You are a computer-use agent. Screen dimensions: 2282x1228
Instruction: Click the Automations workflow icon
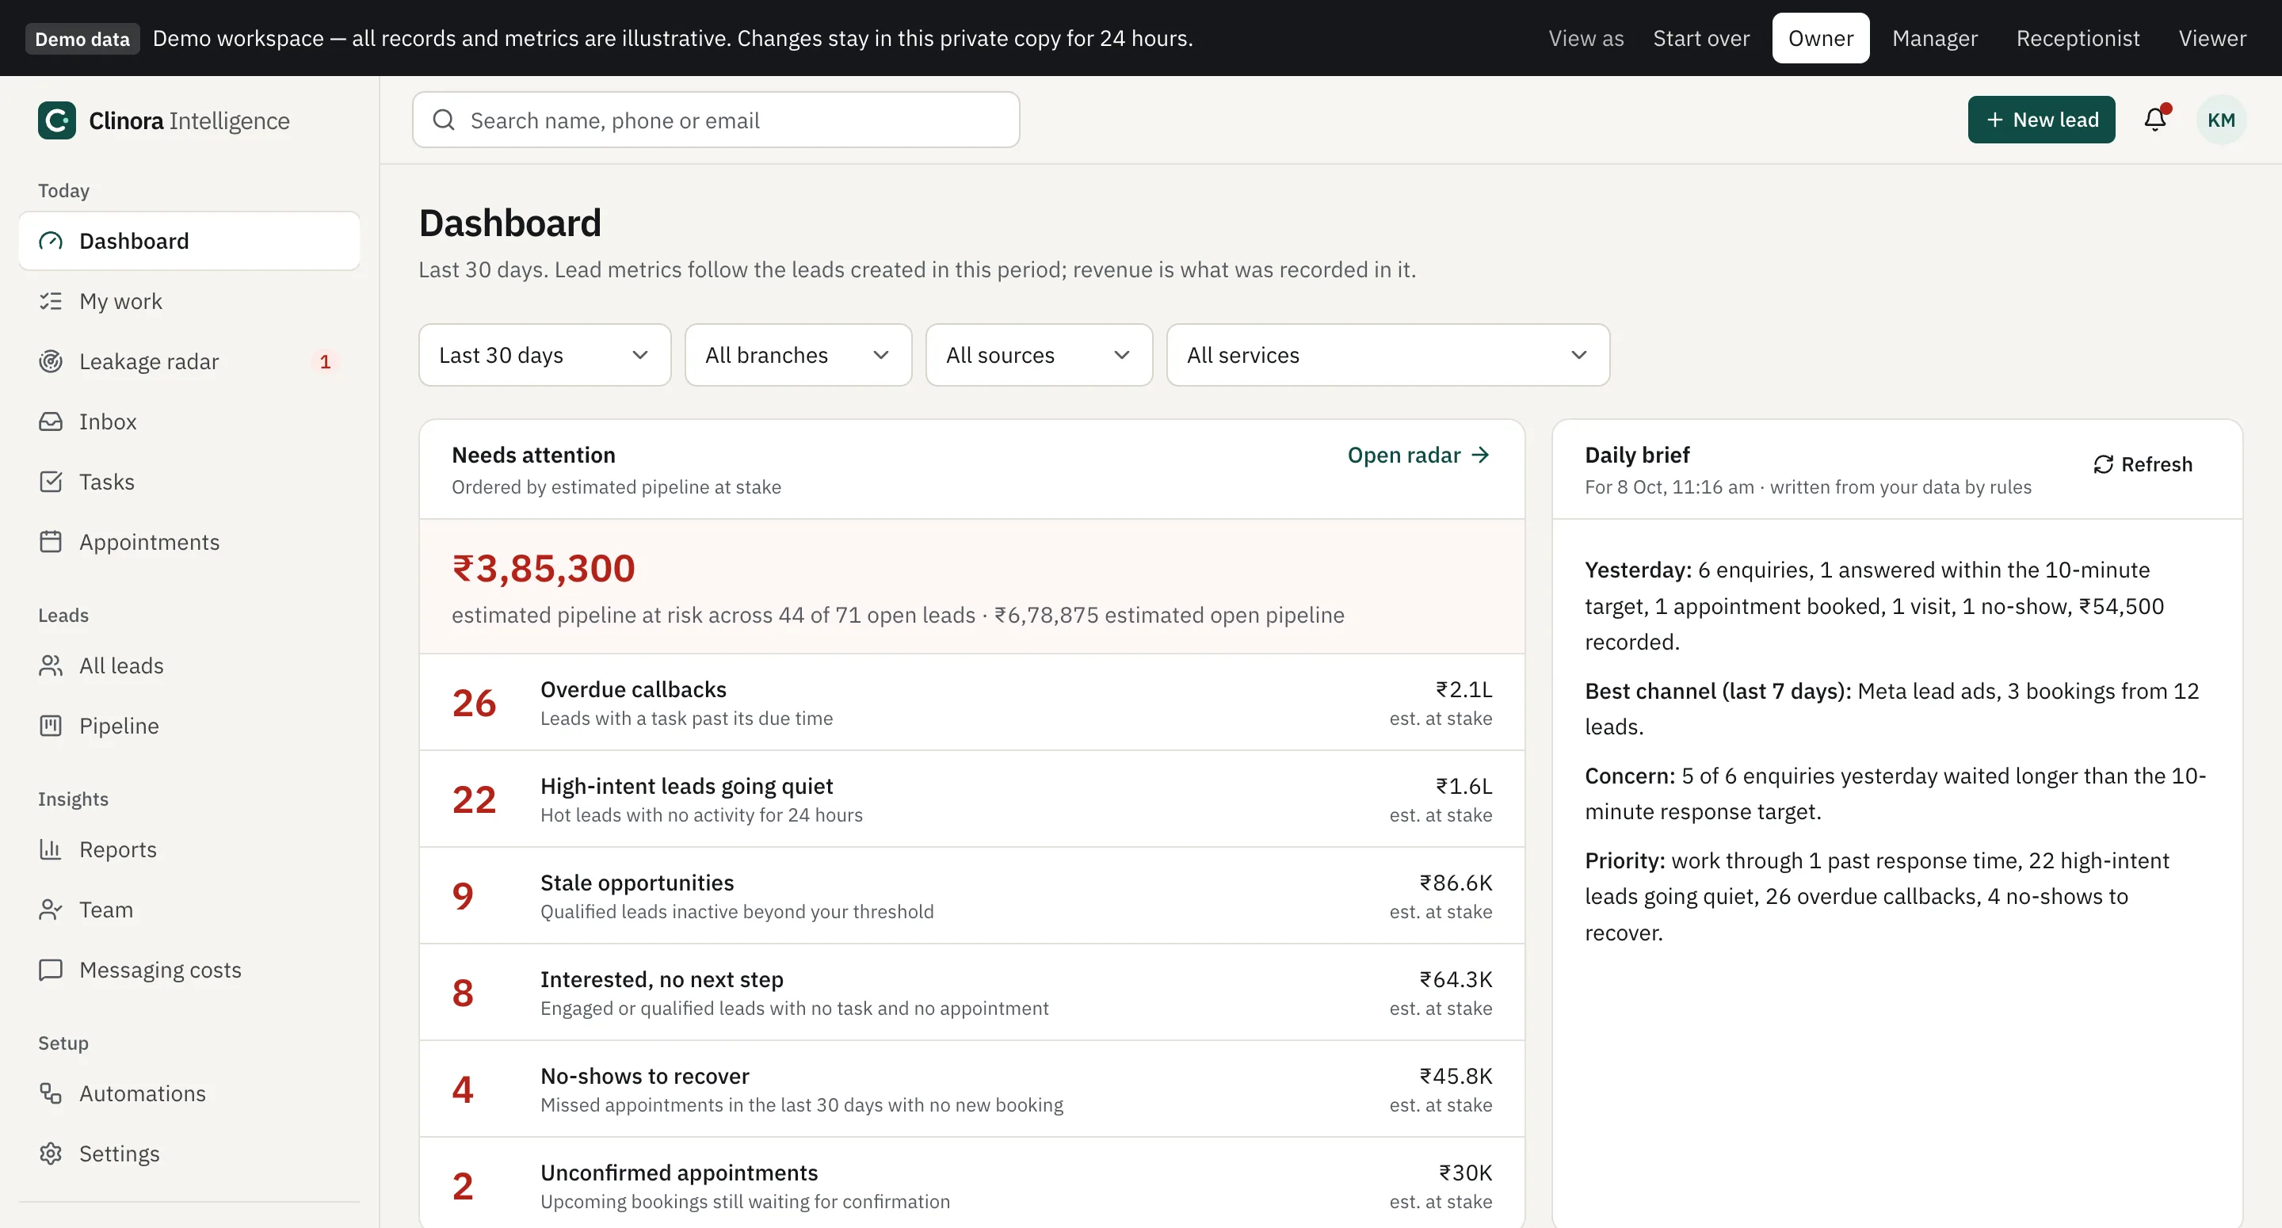point(51,1093)
